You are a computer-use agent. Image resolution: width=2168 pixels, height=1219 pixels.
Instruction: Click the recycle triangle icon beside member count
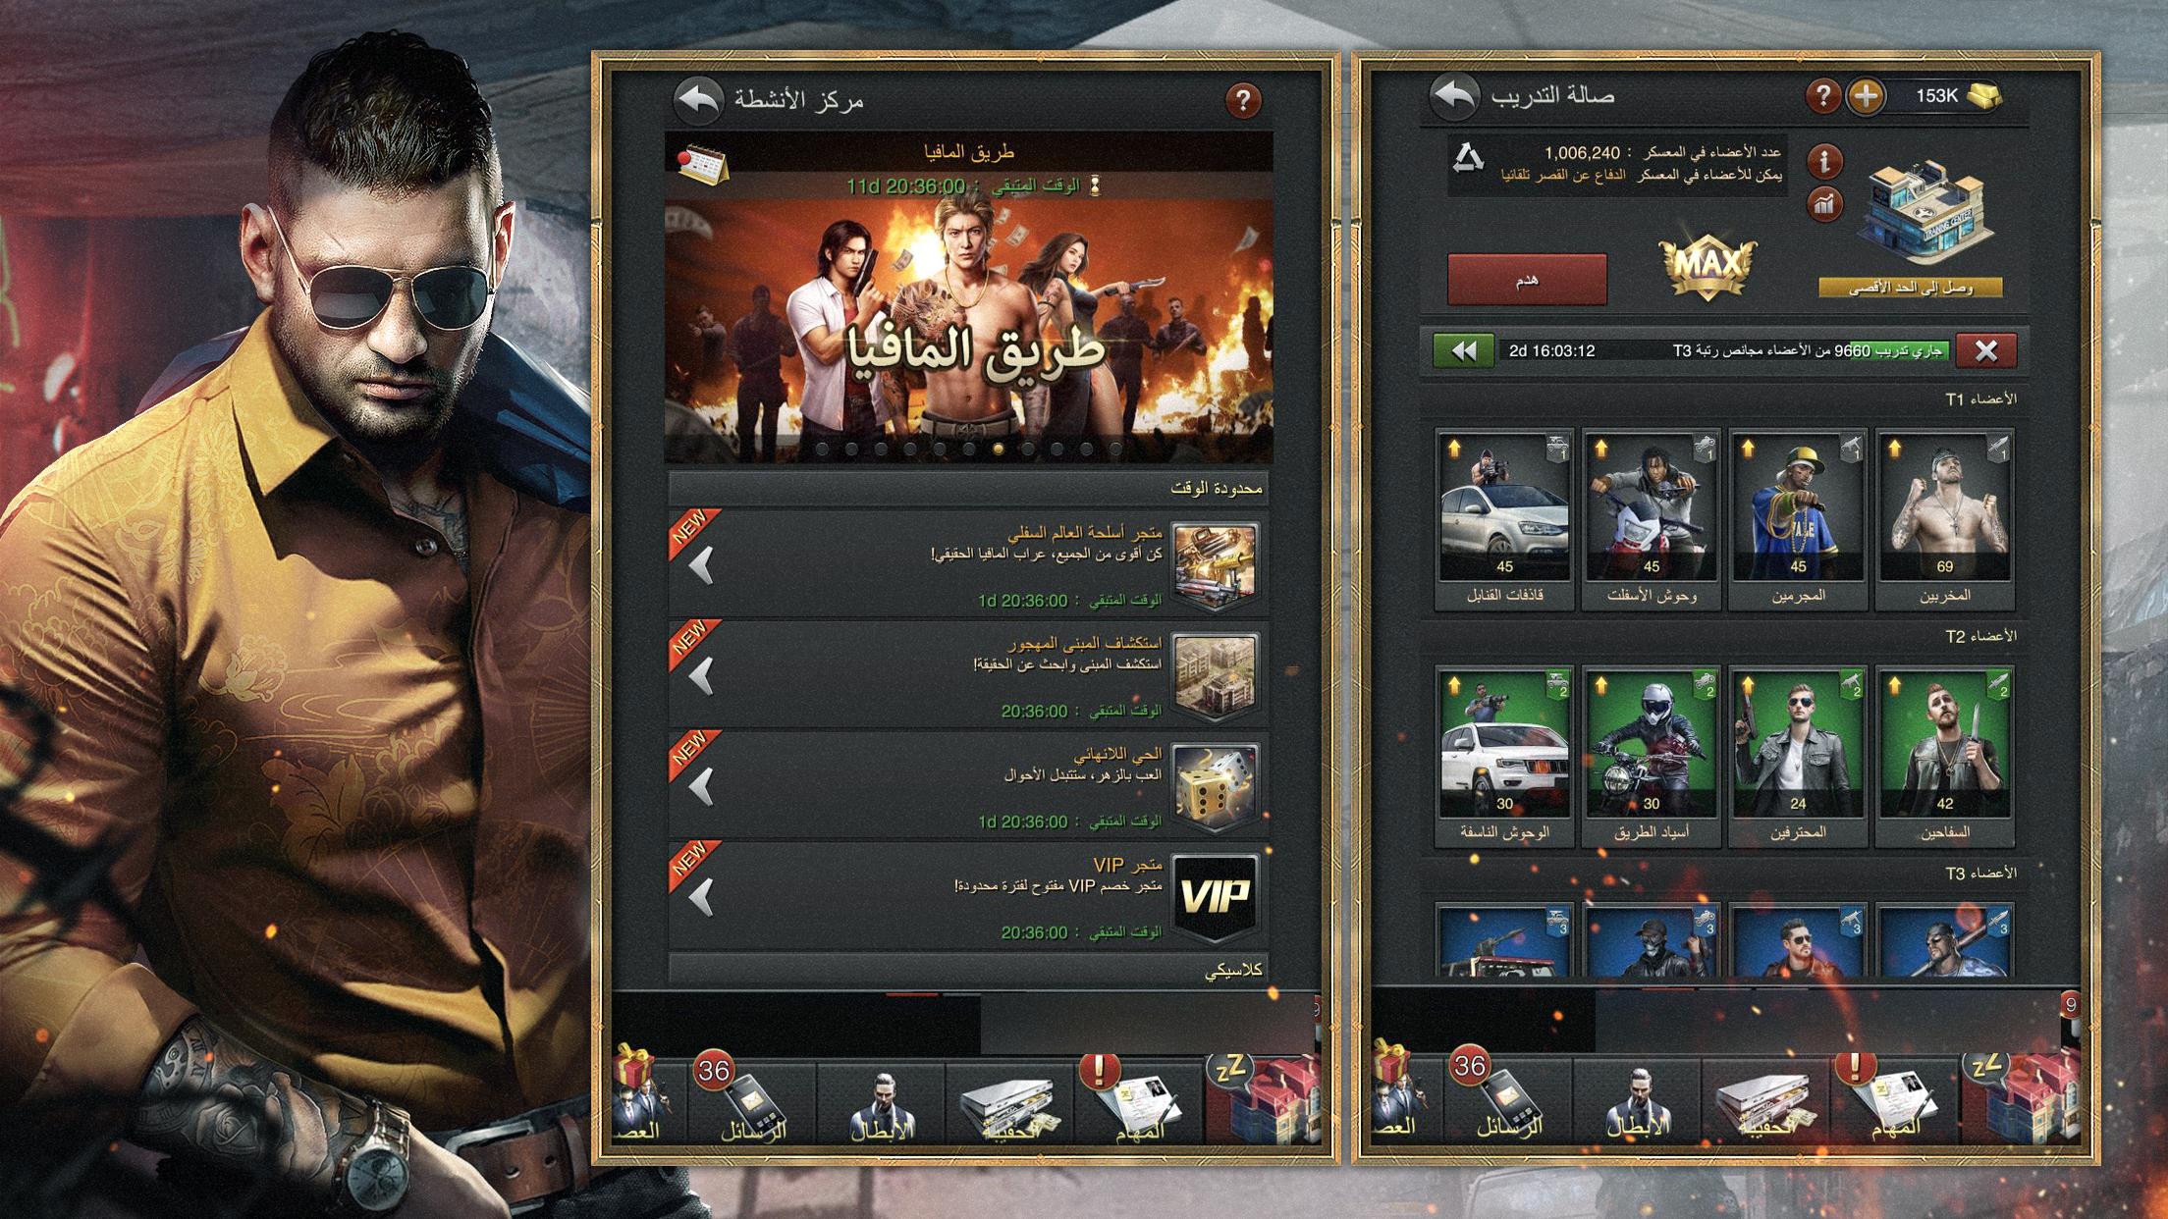(1469, 158)
